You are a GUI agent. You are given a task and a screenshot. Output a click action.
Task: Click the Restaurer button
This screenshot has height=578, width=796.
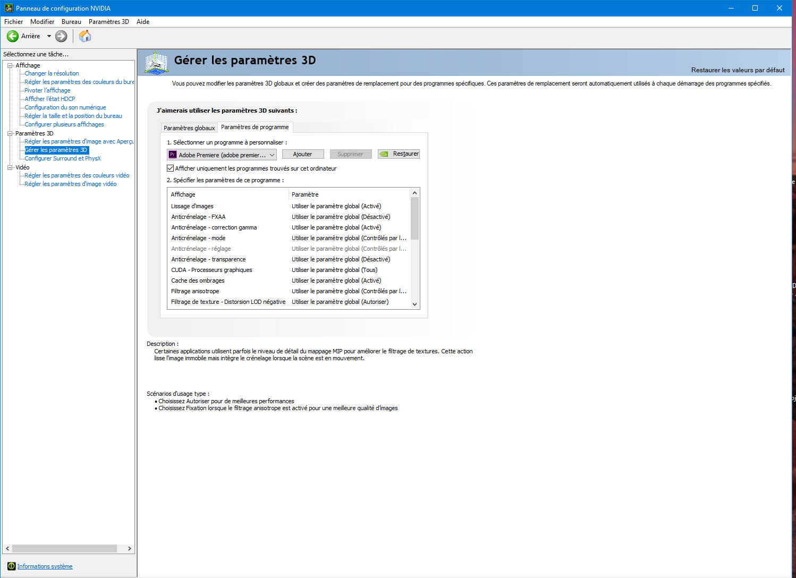[x=399, y=154]
